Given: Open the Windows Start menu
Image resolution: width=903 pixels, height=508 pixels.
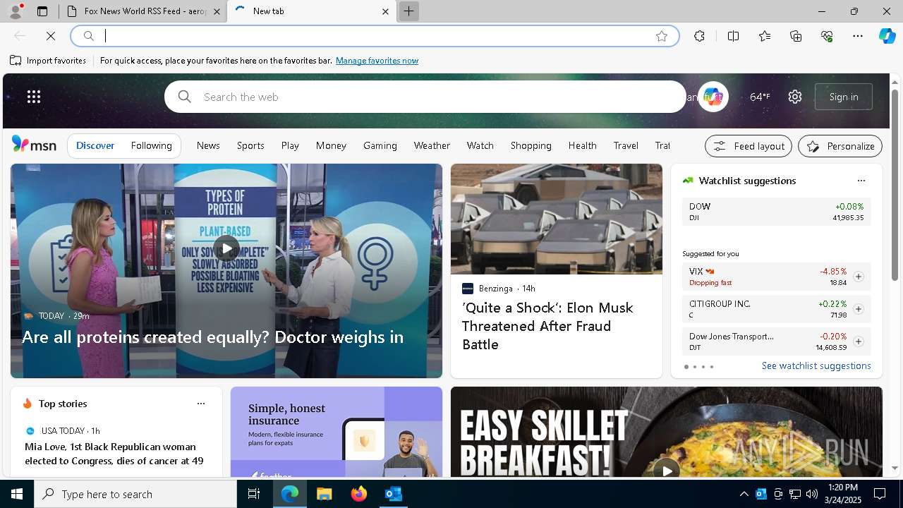Looking at the screenshot, I should click(17, 494).
